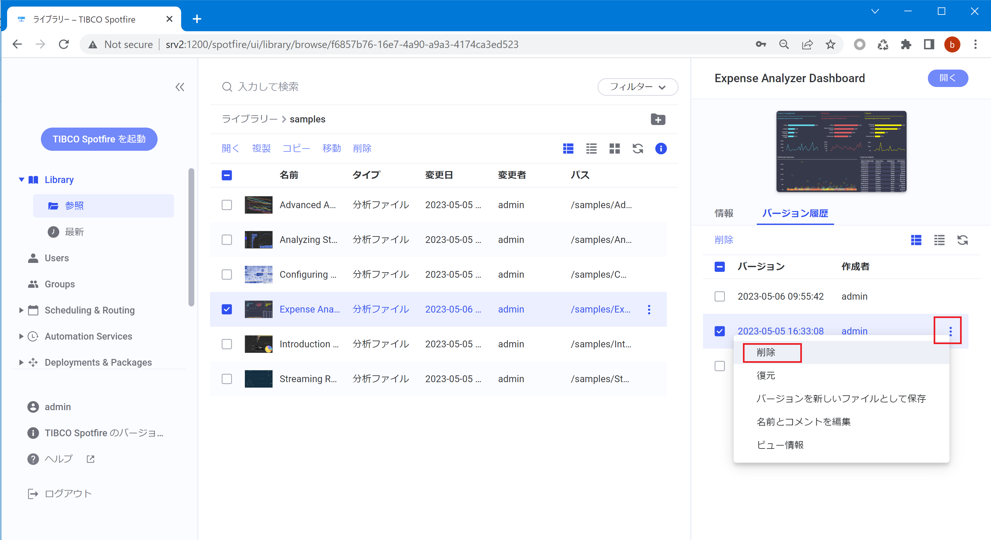Refresh the library file list
Viewport: 991px width, 540px height.
tap(638, 149)
